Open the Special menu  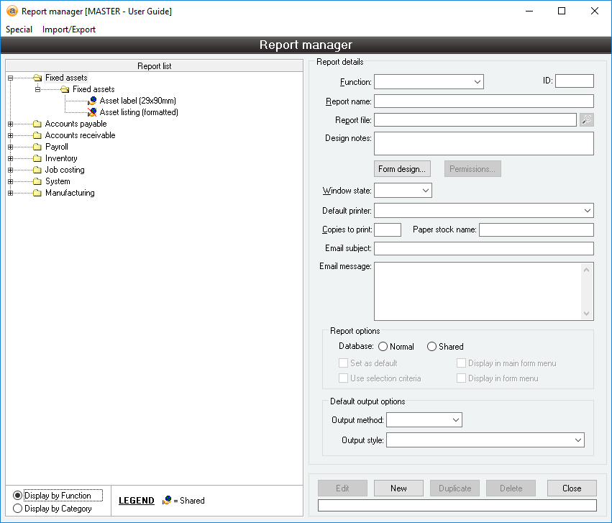click(x=19, y=29)
